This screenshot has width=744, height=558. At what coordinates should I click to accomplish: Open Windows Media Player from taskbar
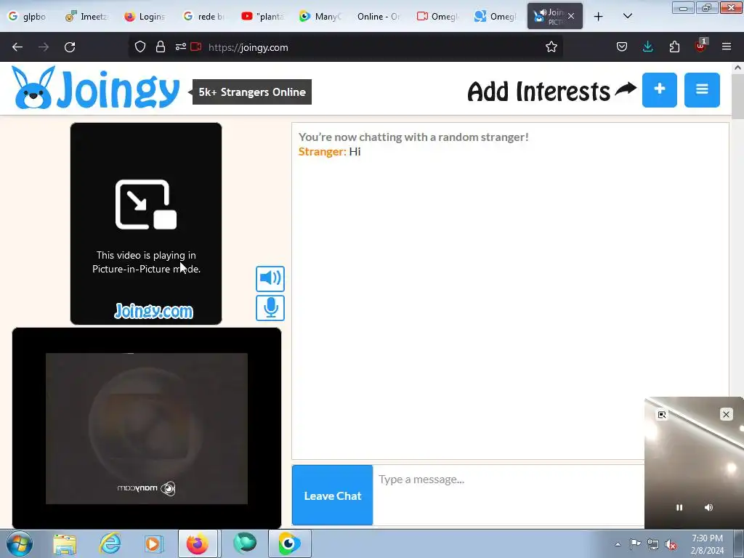[153, 543]
